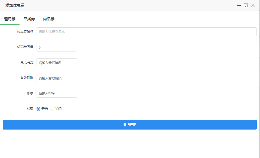Click the 状态 label text
The height and width of the screenshot is (158, 260).
tap(30, 108)
